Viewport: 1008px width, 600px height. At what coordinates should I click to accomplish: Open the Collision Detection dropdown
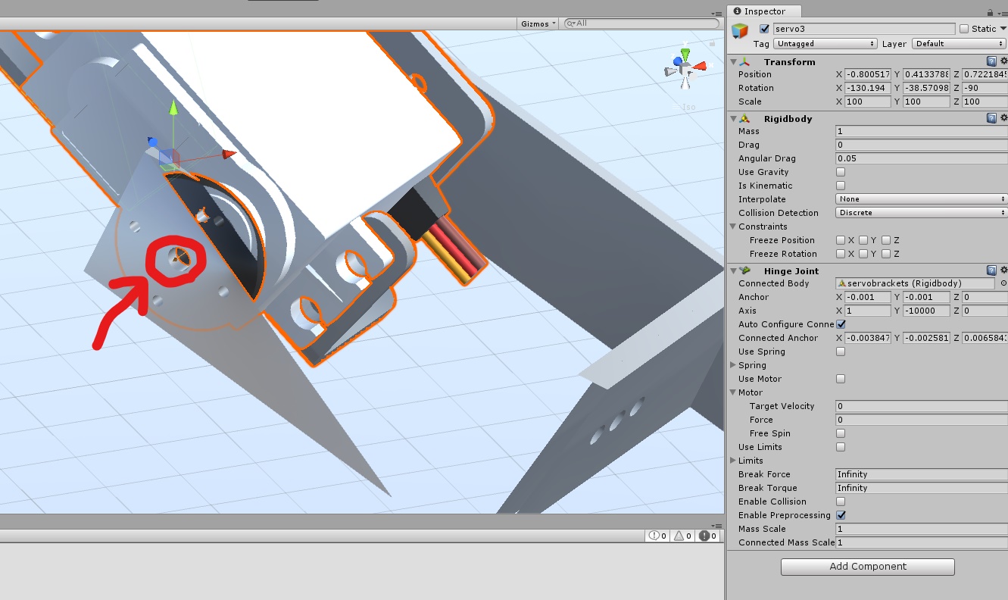919,213
